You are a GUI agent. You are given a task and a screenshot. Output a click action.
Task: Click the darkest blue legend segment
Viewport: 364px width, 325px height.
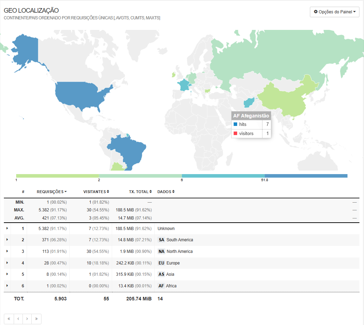[x=306, y=176]
